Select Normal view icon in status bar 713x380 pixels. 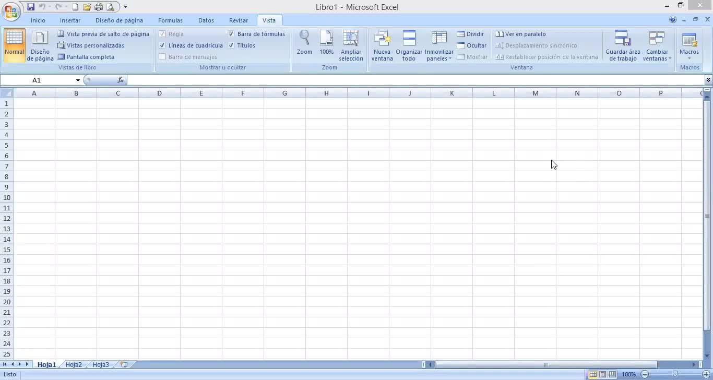point(593,374)
